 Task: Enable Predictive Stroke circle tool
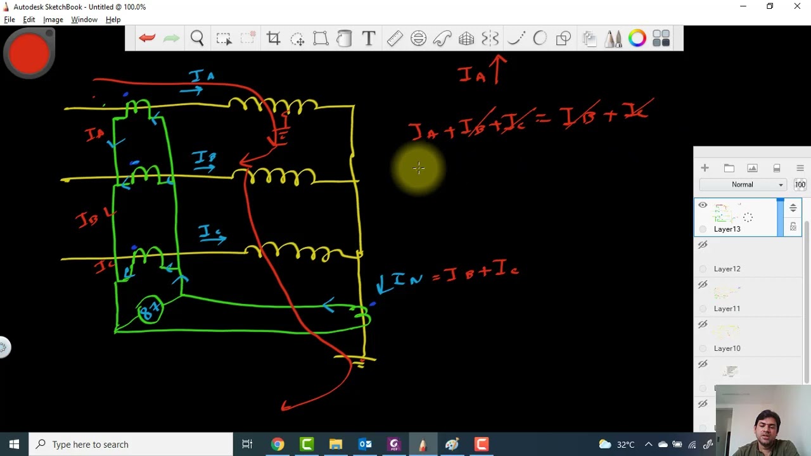pyautogui.click(x=540, y=39)
